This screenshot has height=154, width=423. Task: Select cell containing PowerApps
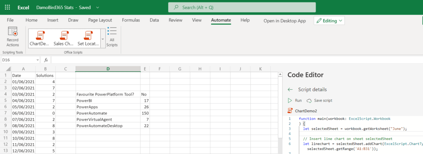(x=108, y=107)
